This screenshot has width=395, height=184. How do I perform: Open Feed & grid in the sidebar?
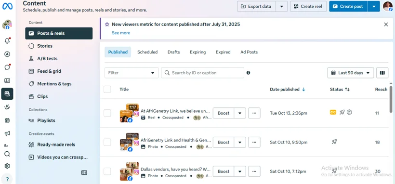pyautogui.click(x=59, y=71)
